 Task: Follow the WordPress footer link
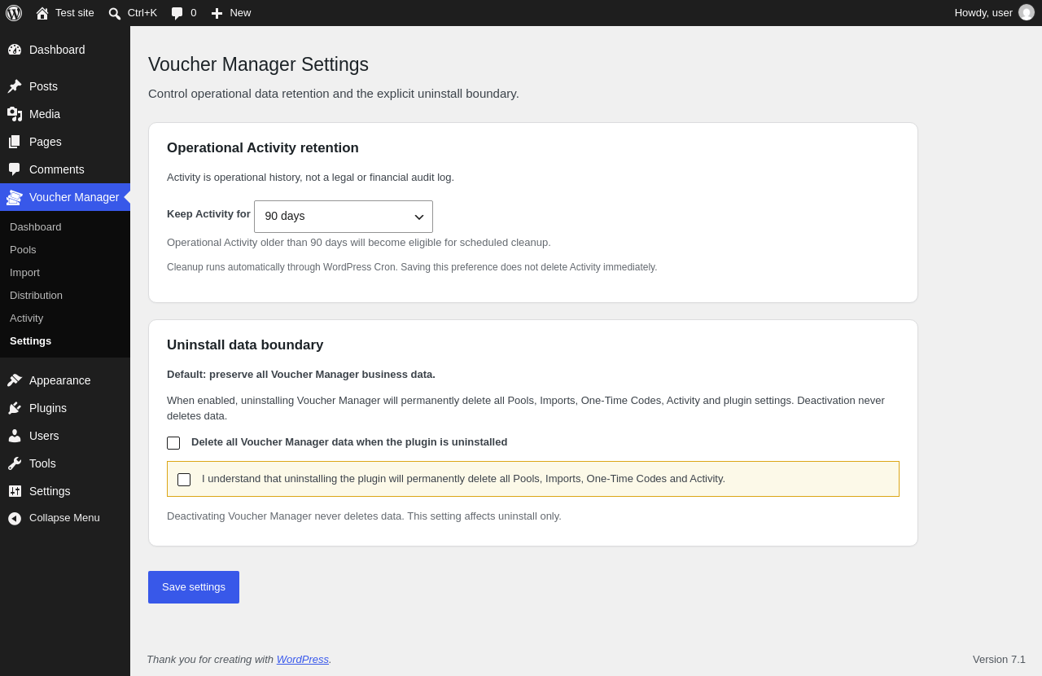303,659
